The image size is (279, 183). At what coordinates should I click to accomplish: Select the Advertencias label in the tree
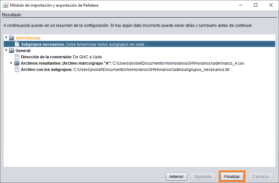click(x=28, y=38)
